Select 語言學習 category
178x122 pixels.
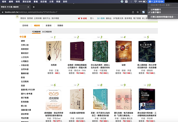click(25, 114)
